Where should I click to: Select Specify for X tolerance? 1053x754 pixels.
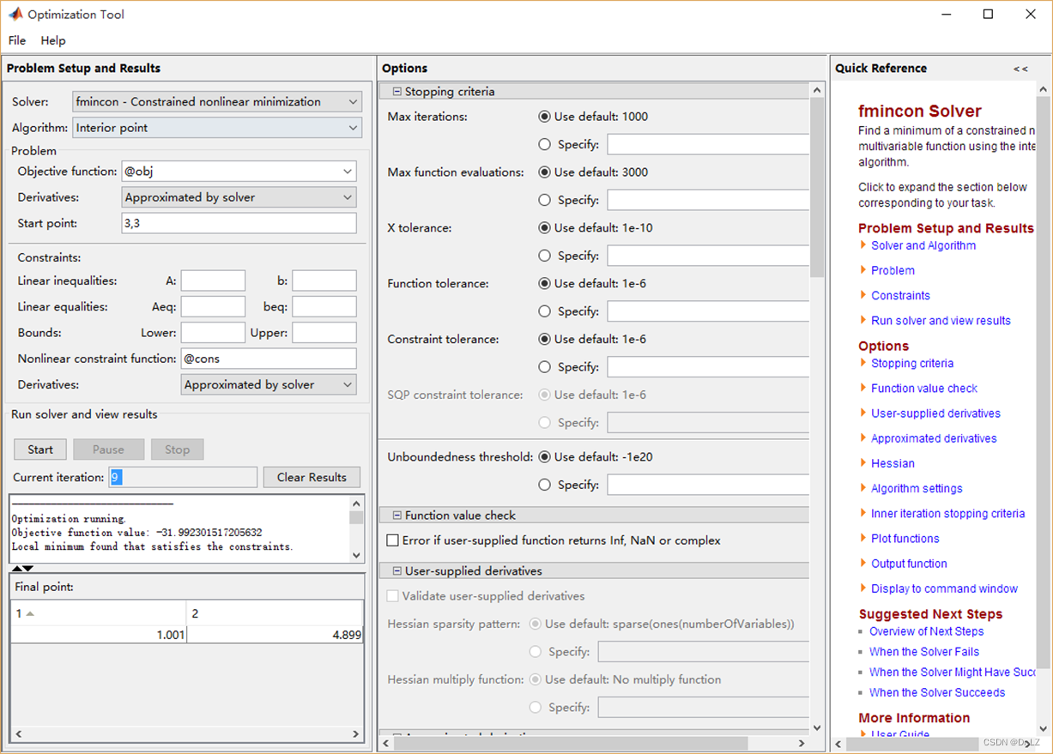(x=544, y=256)
